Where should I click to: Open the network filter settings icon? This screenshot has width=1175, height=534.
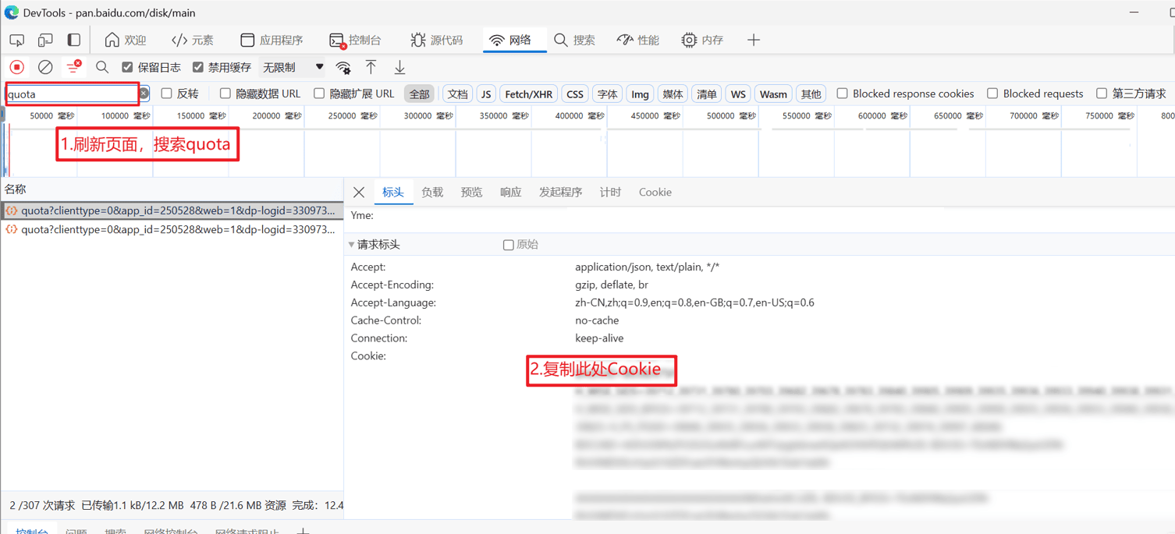pyautogui.click(x=73, y=66)
